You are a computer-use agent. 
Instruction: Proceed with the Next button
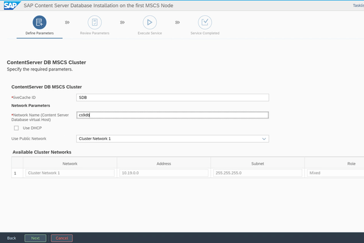point(35,238)
